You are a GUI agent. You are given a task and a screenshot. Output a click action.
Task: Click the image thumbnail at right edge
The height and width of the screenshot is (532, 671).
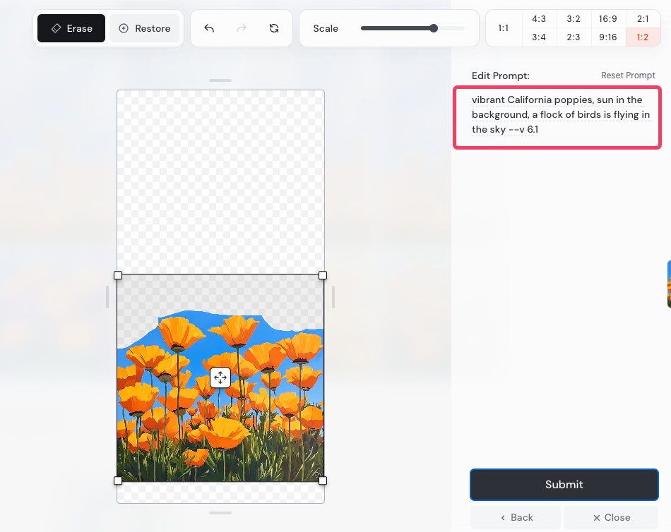668,284
